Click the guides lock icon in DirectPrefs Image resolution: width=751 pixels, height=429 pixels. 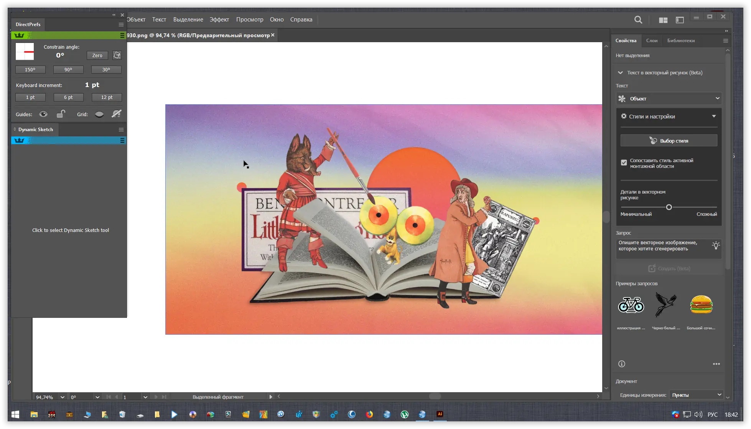point(61,114)
